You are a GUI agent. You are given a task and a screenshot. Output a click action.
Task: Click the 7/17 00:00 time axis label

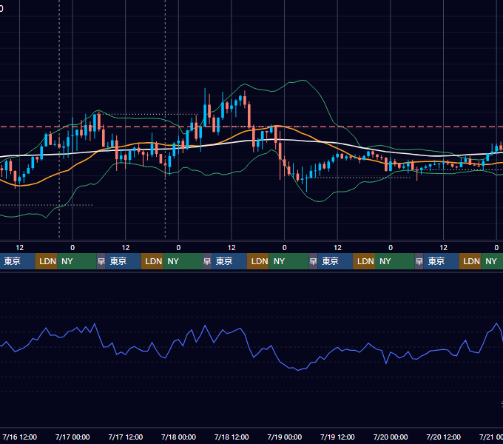72,437
